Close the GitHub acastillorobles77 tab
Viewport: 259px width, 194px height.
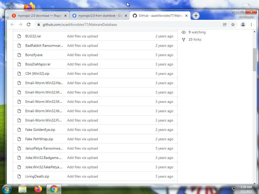coord(186,16)
